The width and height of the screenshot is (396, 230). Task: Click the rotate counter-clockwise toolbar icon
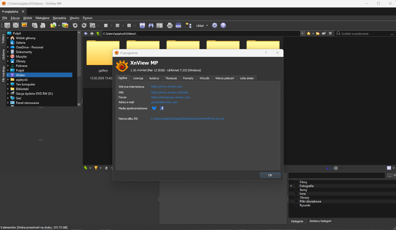pos(75,25)
